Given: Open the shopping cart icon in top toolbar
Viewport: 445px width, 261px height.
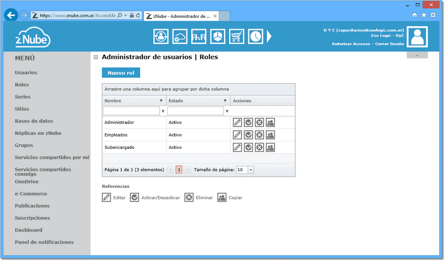Looking at the screenshot, I should coord(237,36).
